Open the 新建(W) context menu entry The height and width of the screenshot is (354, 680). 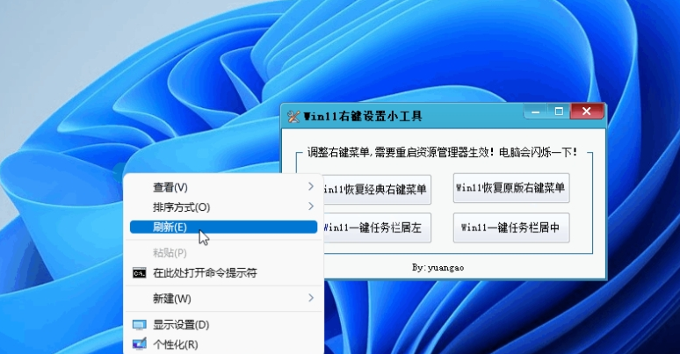click(223, 299)
